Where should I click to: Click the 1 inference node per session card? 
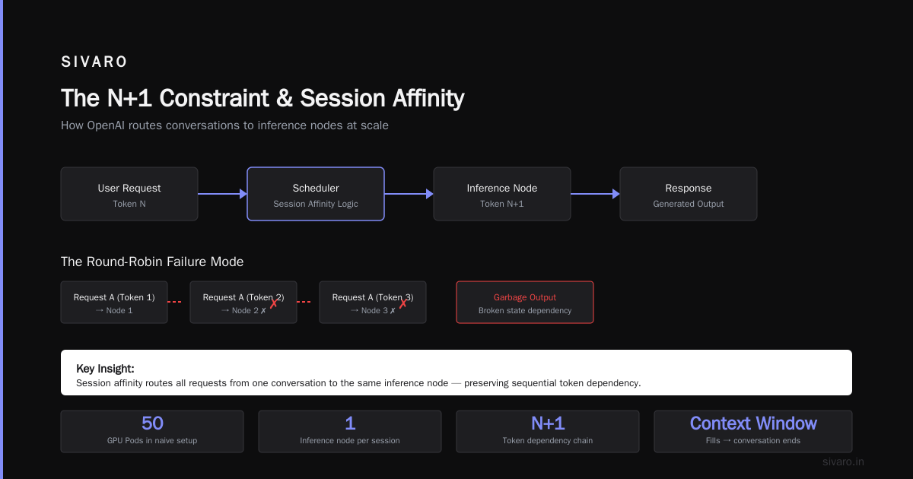click(350, 432)
